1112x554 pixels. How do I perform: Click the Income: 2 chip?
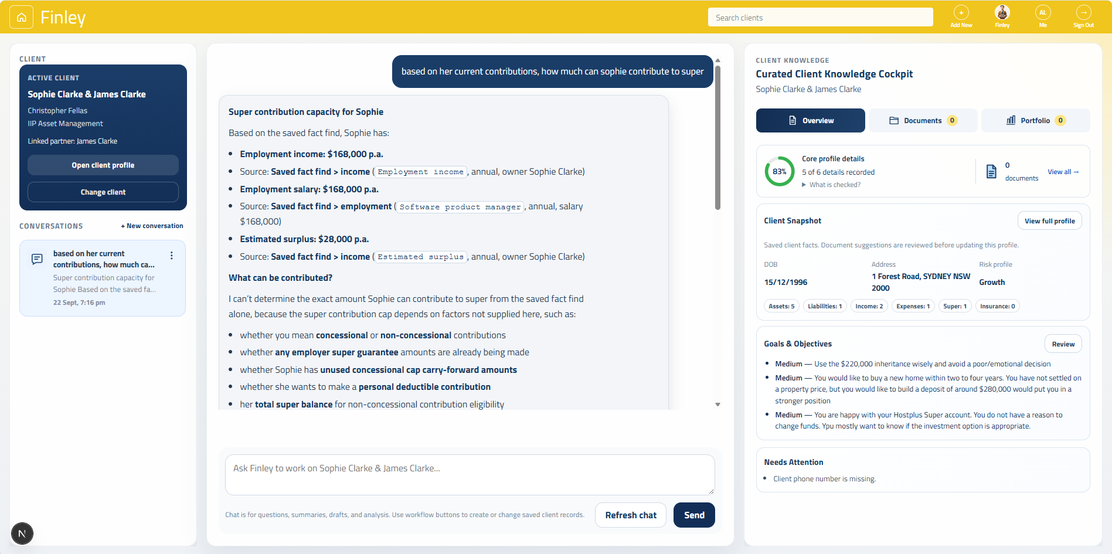pos(869,306)
